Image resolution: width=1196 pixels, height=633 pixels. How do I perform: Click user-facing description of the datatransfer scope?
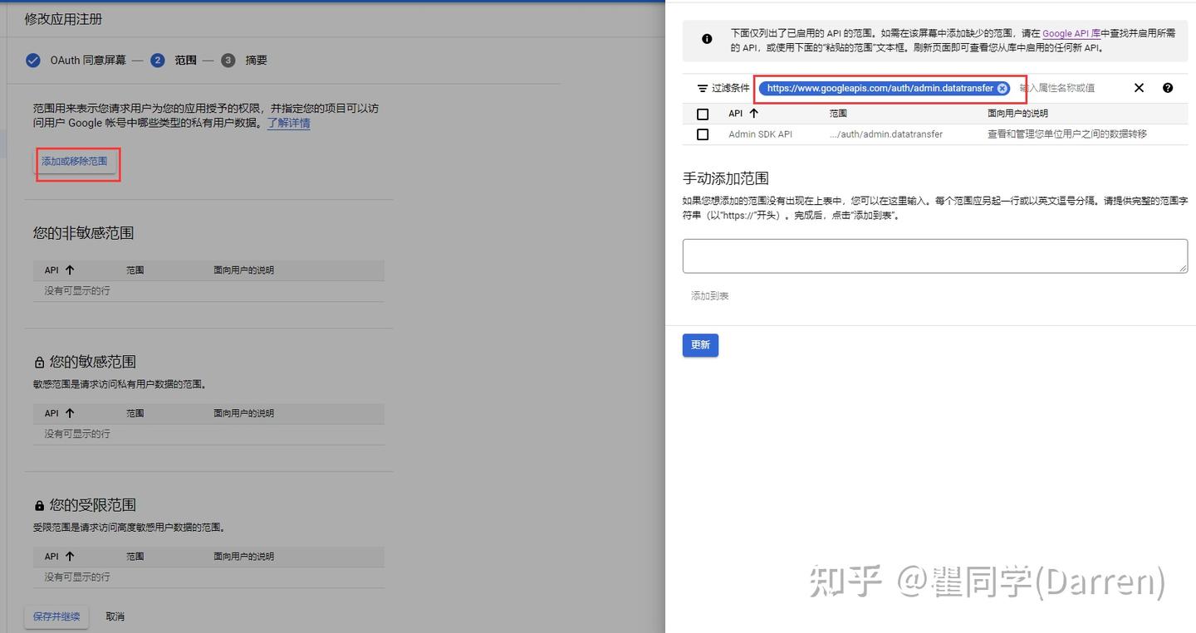coord(1067,134)
